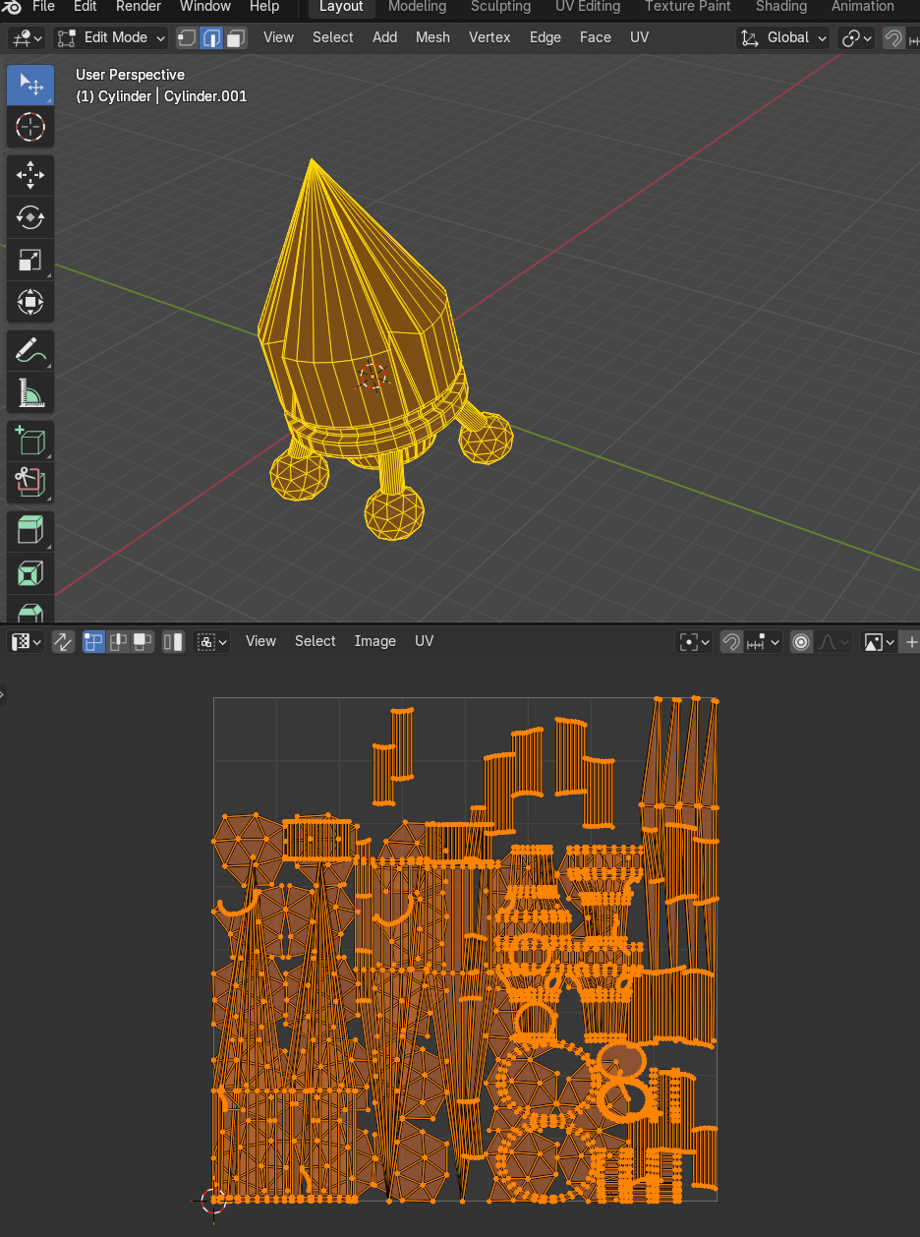Open the UV editor type dropdown
The width and height of the screenshot is (920, 1237).
(25, 641)
